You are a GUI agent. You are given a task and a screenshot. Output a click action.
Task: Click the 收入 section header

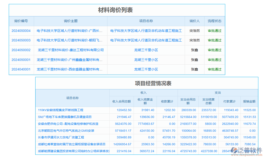[x=143, y=93]
